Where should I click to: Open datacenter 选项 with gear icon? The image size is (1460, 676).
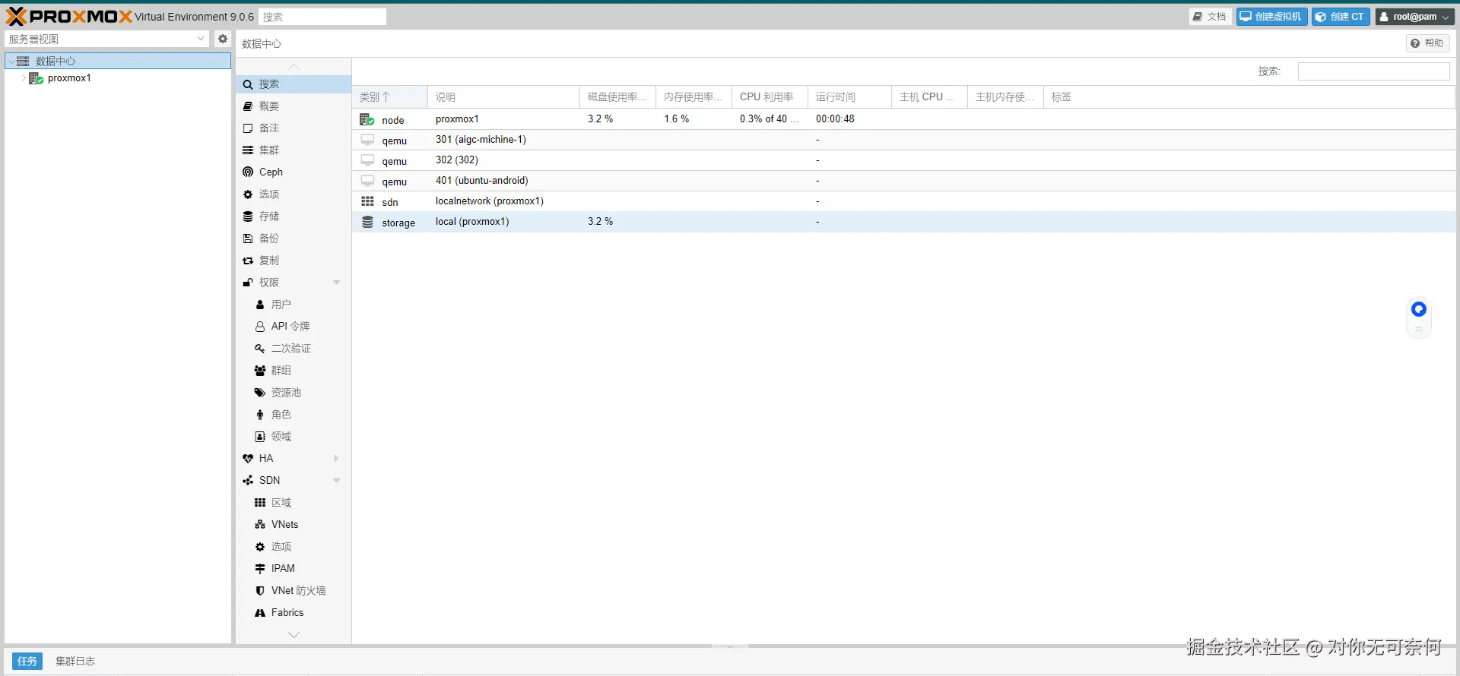(x=294, y=194)
